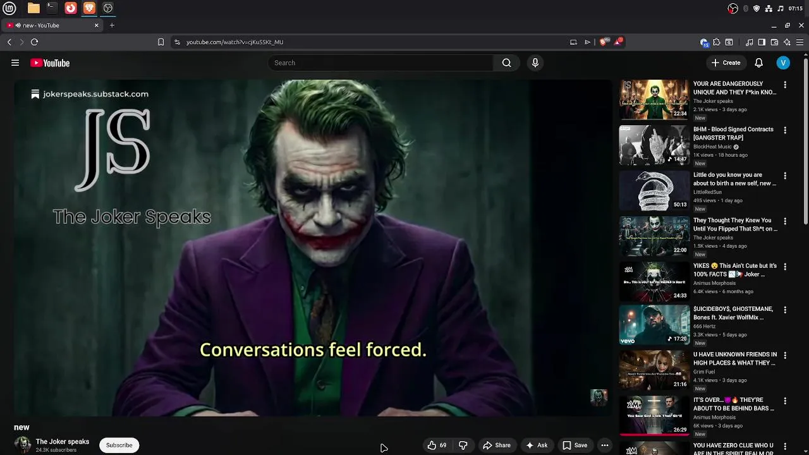Open the account avatar menu
Viewport: 809px width, 455px height.
click(783, 63)
